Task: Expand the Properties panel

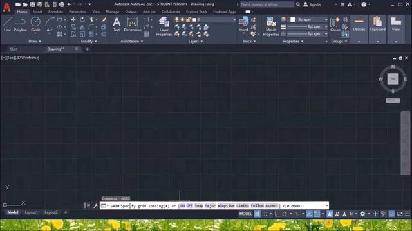Action: pyautogui.click(x=293, y=41)
